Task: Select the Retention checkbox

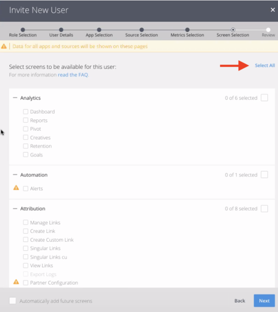Action: pos(26,146)
